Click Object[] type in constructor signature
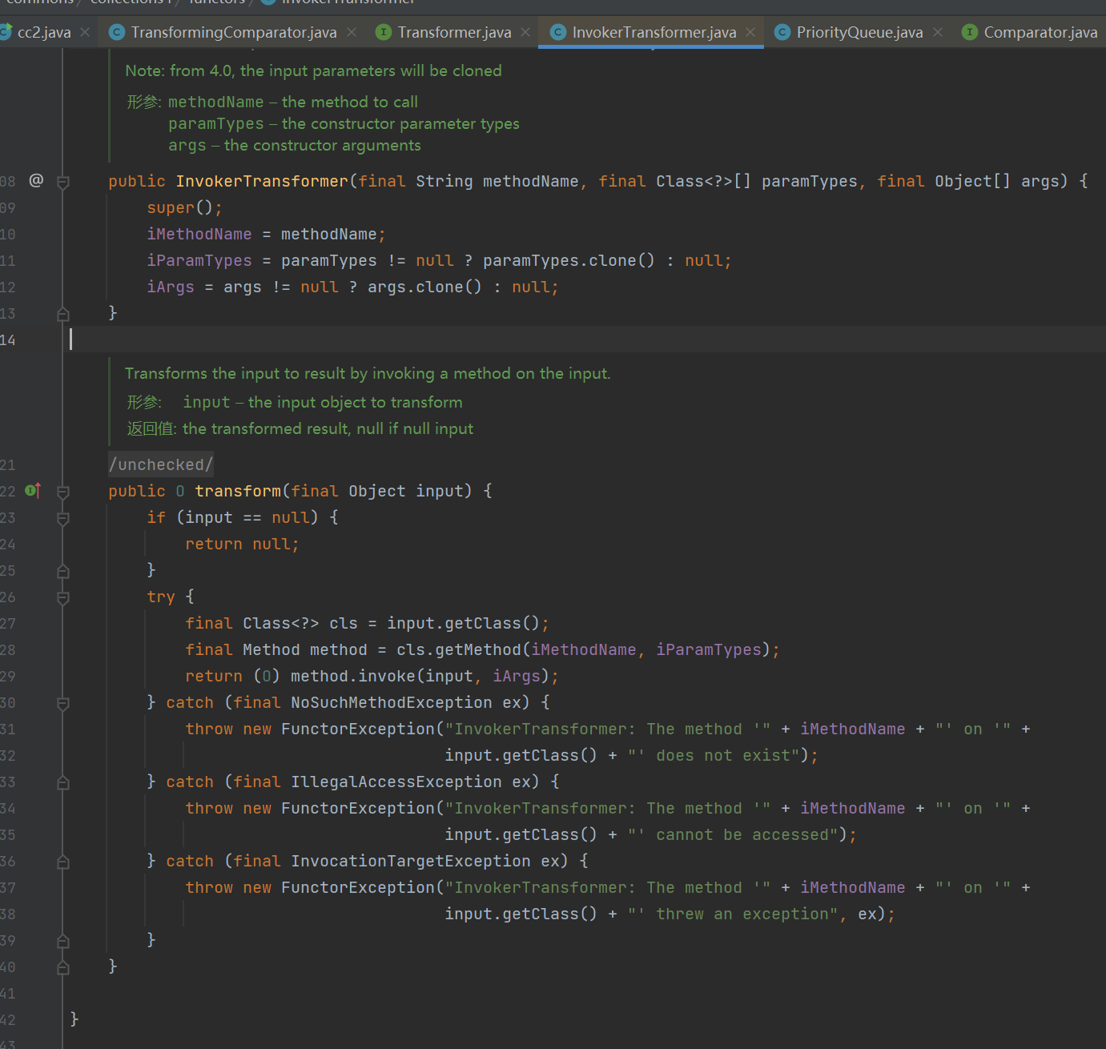Image resolution: width=1106 pixels, height=1049 pixels. (x=972, y=181)
